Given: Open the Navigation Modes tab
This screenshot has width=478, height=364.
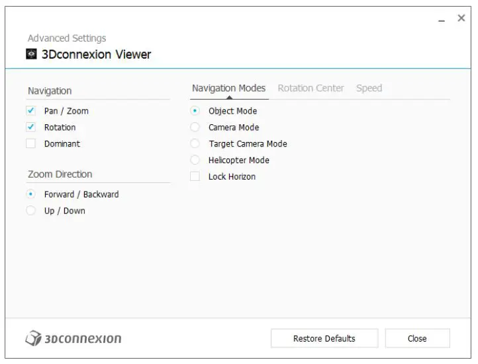Looking at the screenshot, I should [x=229, y=88].
